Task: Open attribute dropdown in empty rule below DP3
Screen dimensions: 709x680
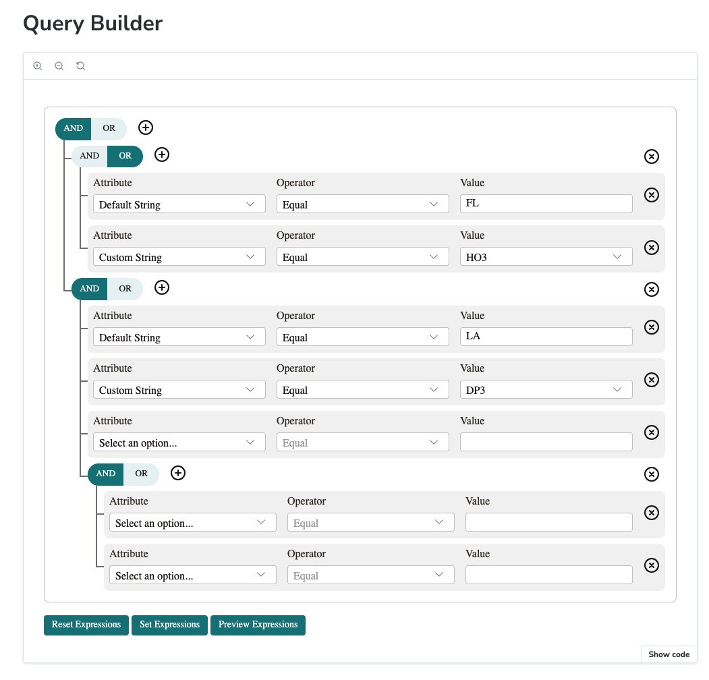Action: click(179, 442)
